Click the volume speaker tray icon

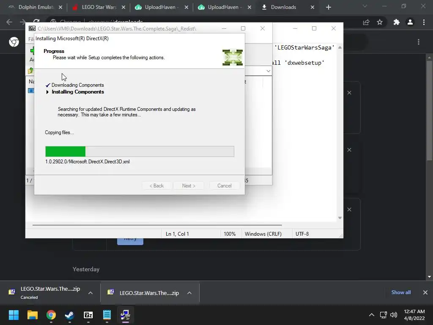tap(394, 315)
